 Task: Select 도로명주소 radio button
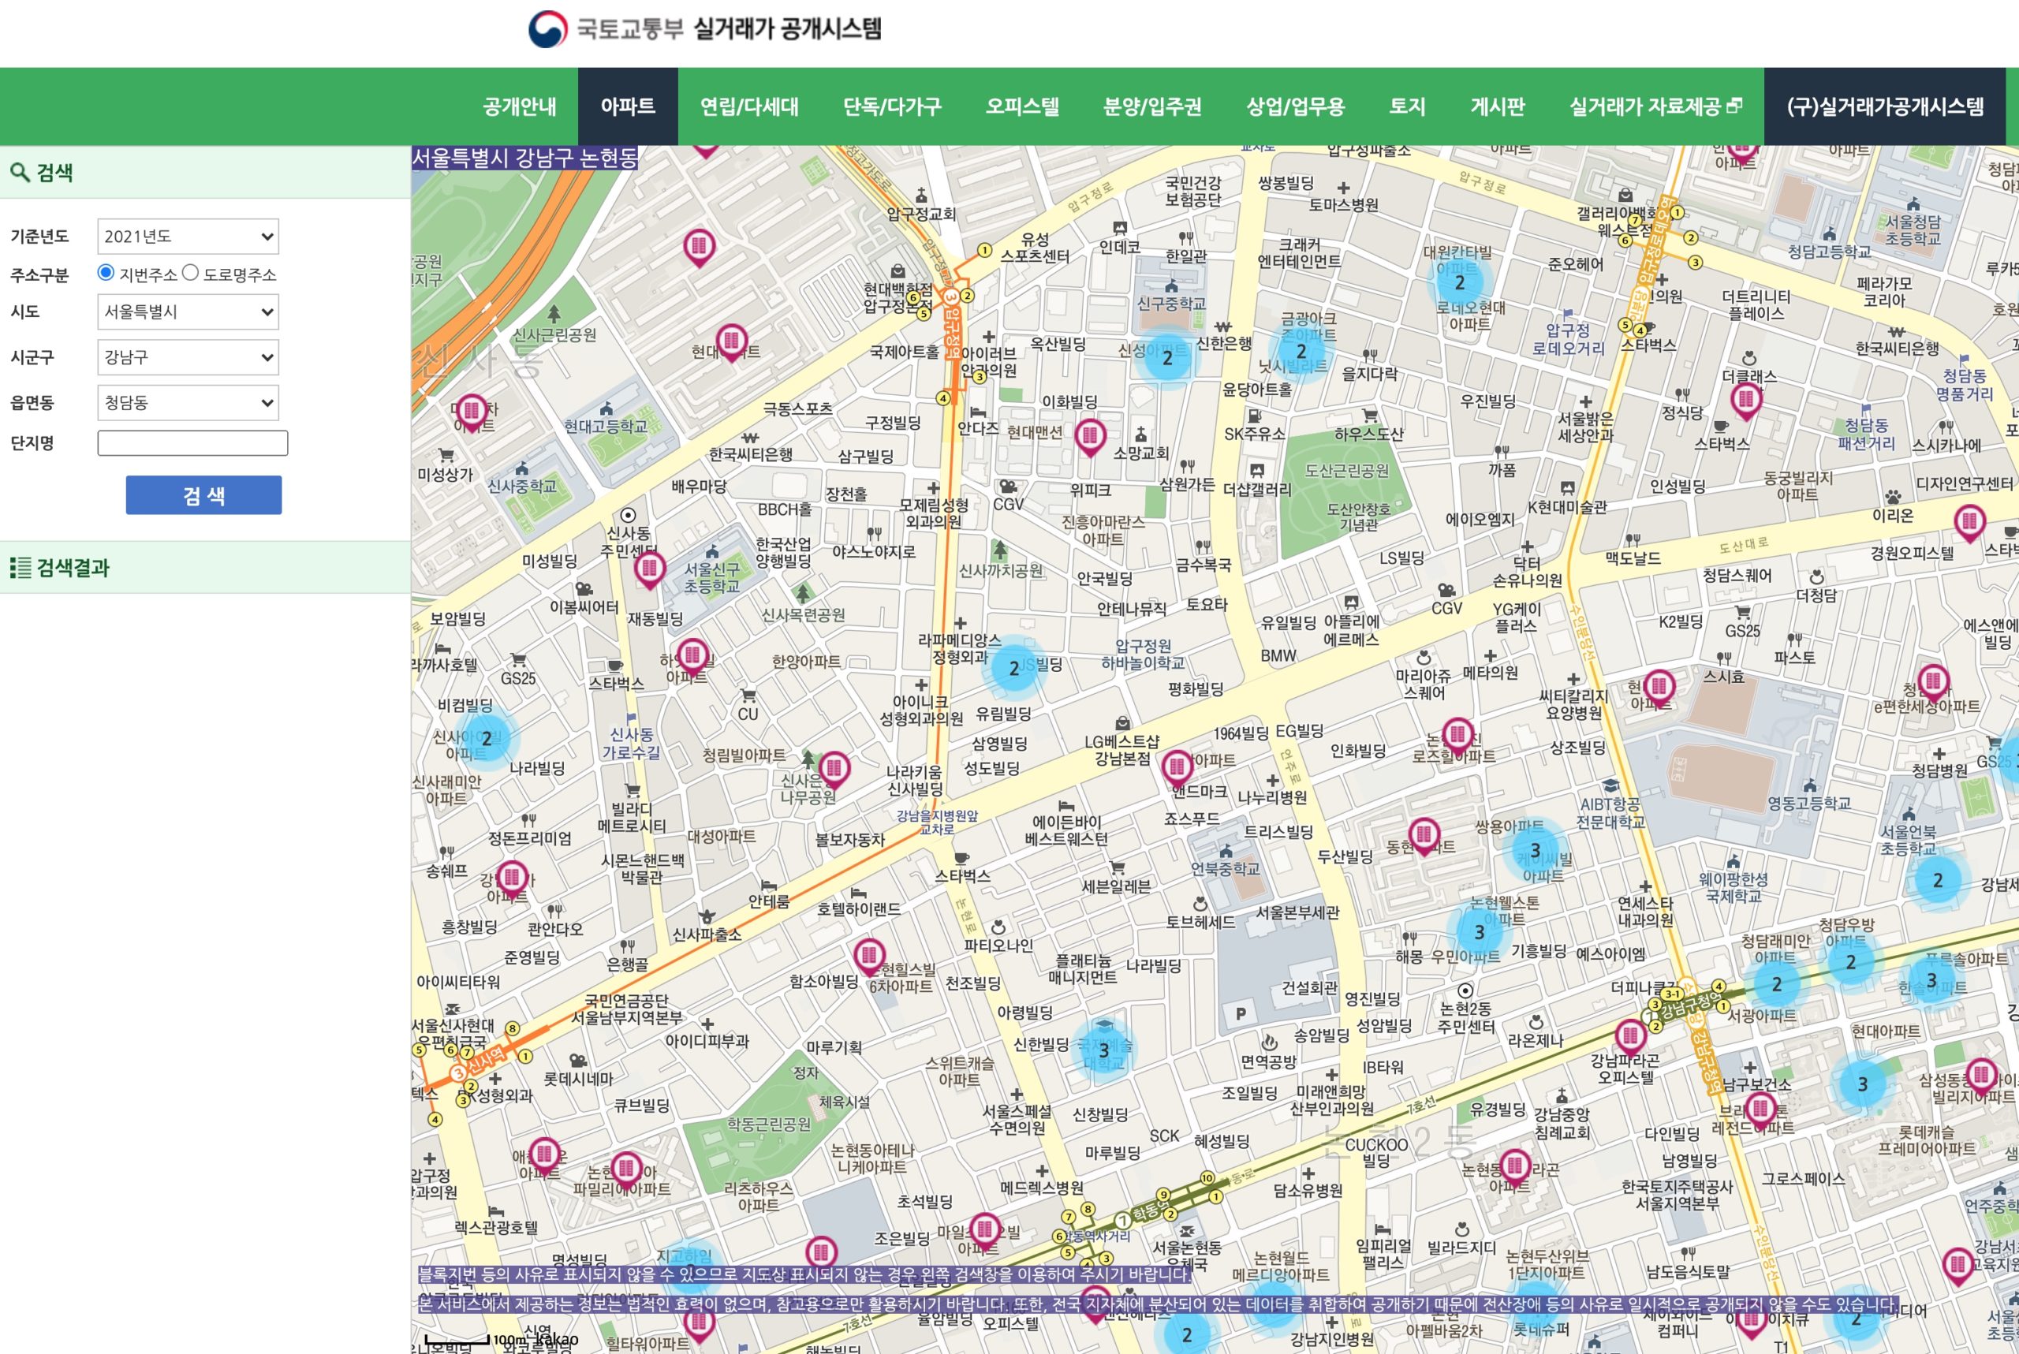click(190, 273)
